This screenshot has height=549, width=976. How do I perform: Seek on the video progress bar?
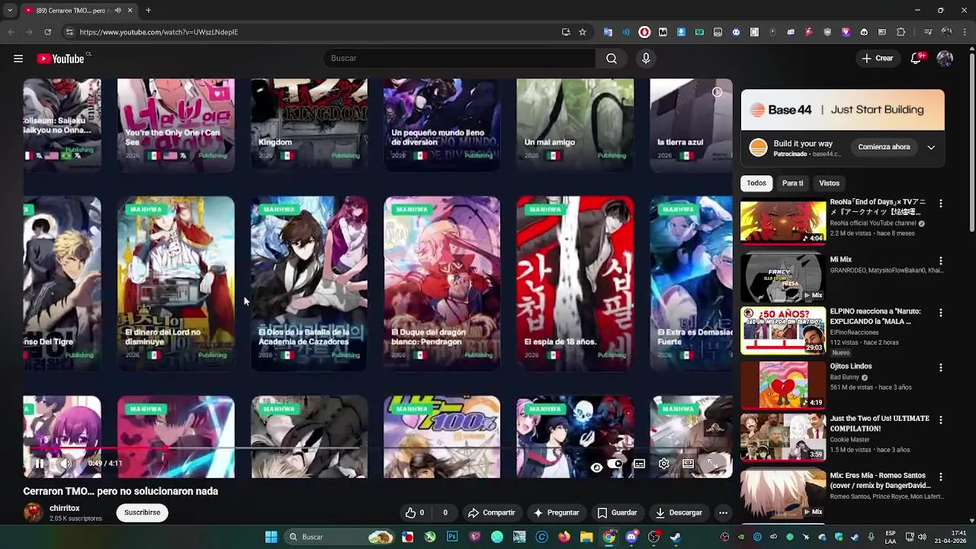377,448
